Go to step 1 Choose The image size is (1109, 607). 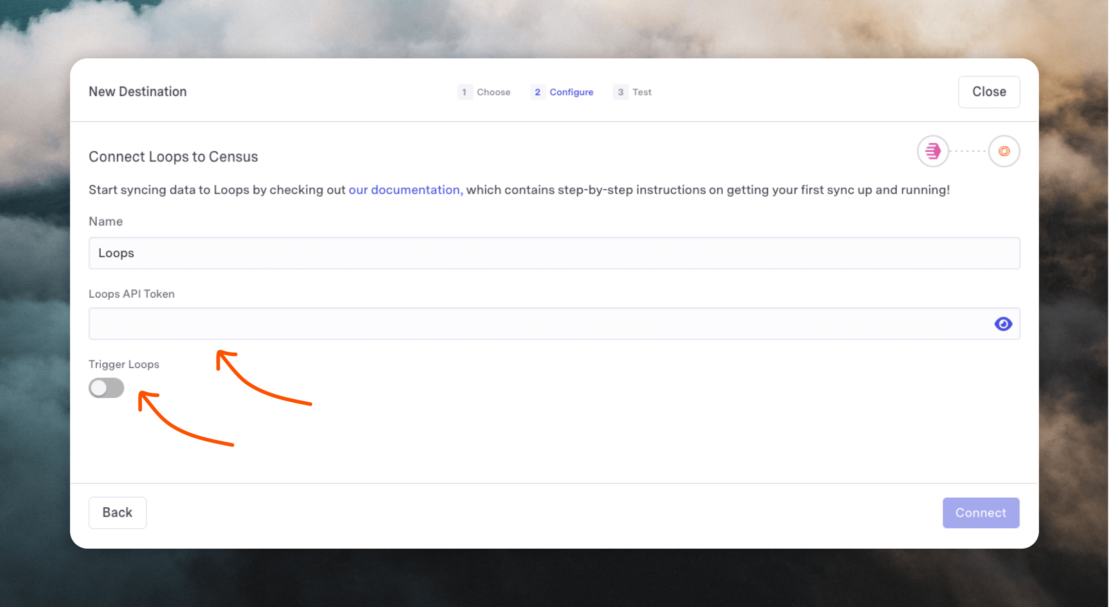click(484, 92)
